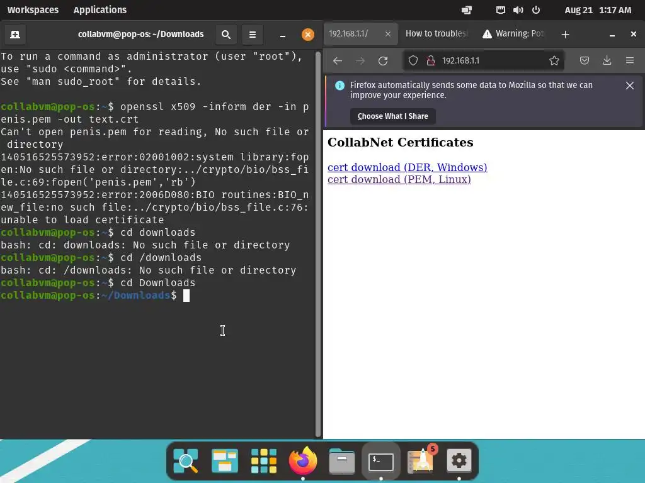The width and height of the screenshot is (645, 483).
Task: Open Firefox downloads panel
Action: pyautogui.click(x=607, y=61)
